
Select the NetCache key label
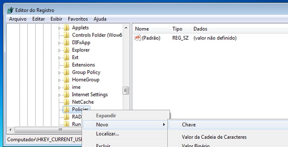click(x=83, y=102)
